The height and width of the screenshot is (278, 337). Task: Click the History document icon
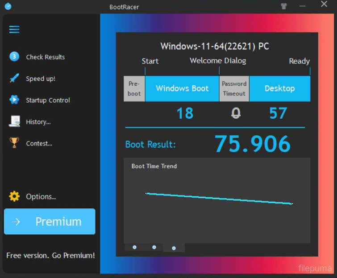coord(14,121)
